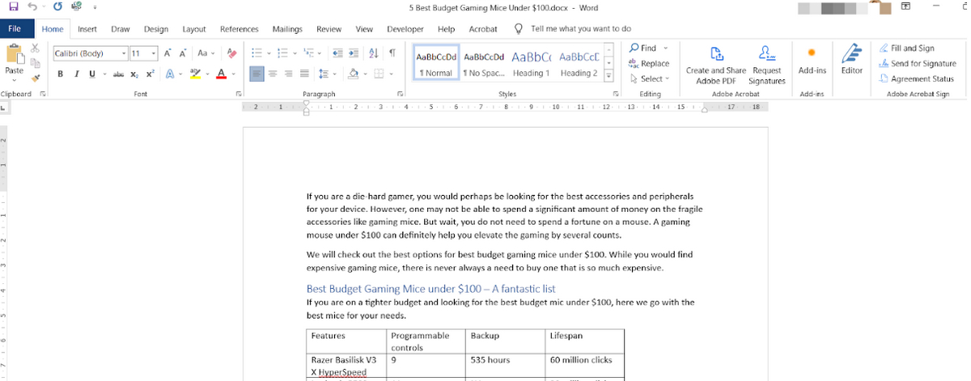This screenshot has height=381, width=971.
Task: Open the Paste options arrow
Action: point(15,79)
